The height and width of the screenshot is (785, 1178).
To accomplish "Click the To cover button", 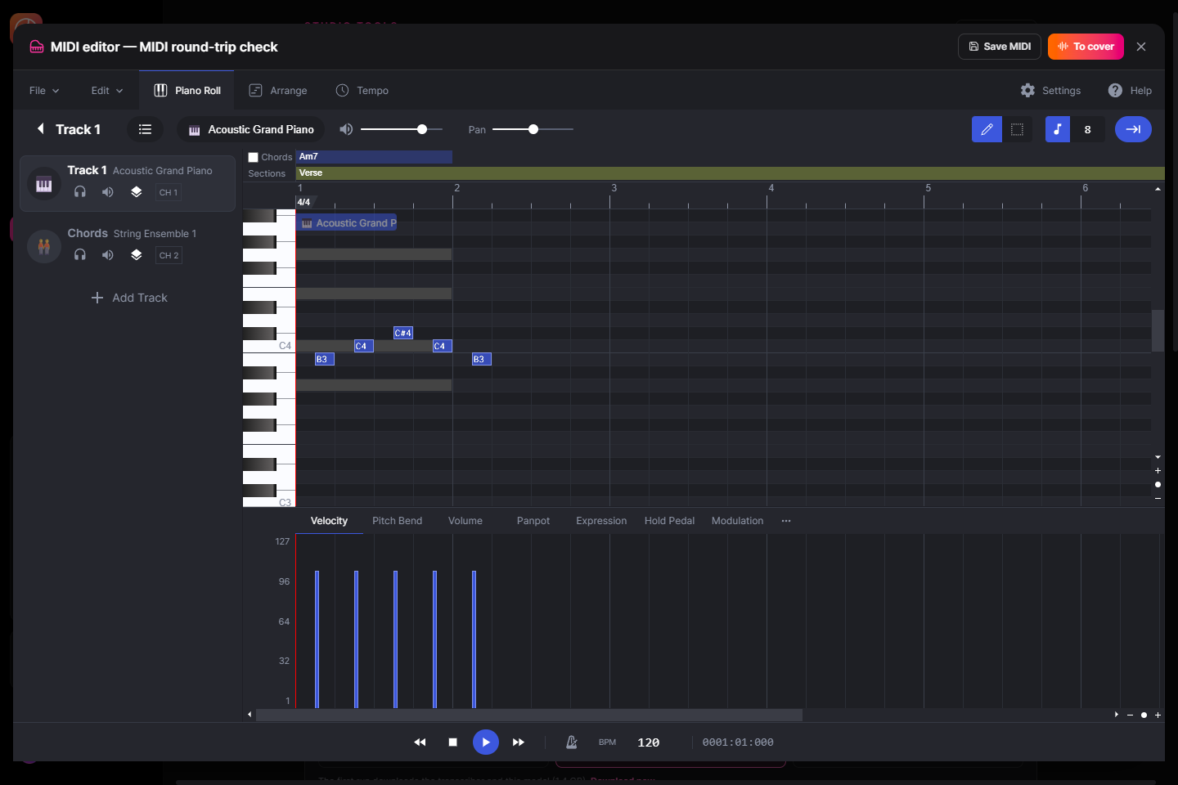I will point(1086,47).
